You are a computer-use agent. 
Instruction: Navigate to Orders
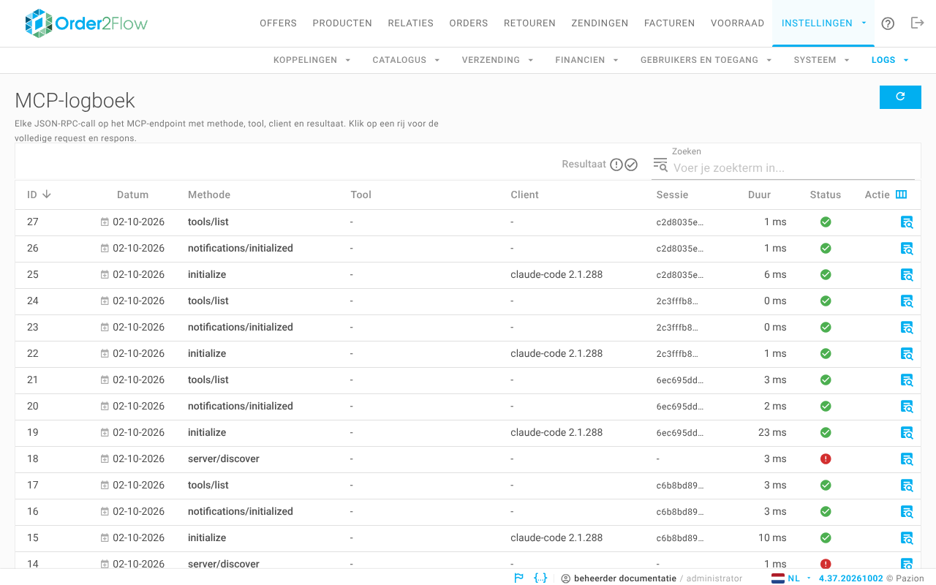[x=469, y=23]
